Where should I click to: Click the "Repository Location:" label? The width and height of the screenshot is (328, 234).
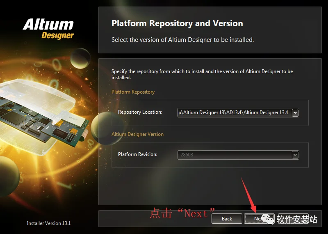coord(140,112)
